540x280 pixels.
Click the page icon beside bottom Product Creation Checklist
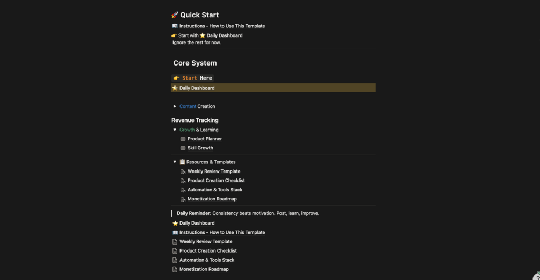point(175,251)
